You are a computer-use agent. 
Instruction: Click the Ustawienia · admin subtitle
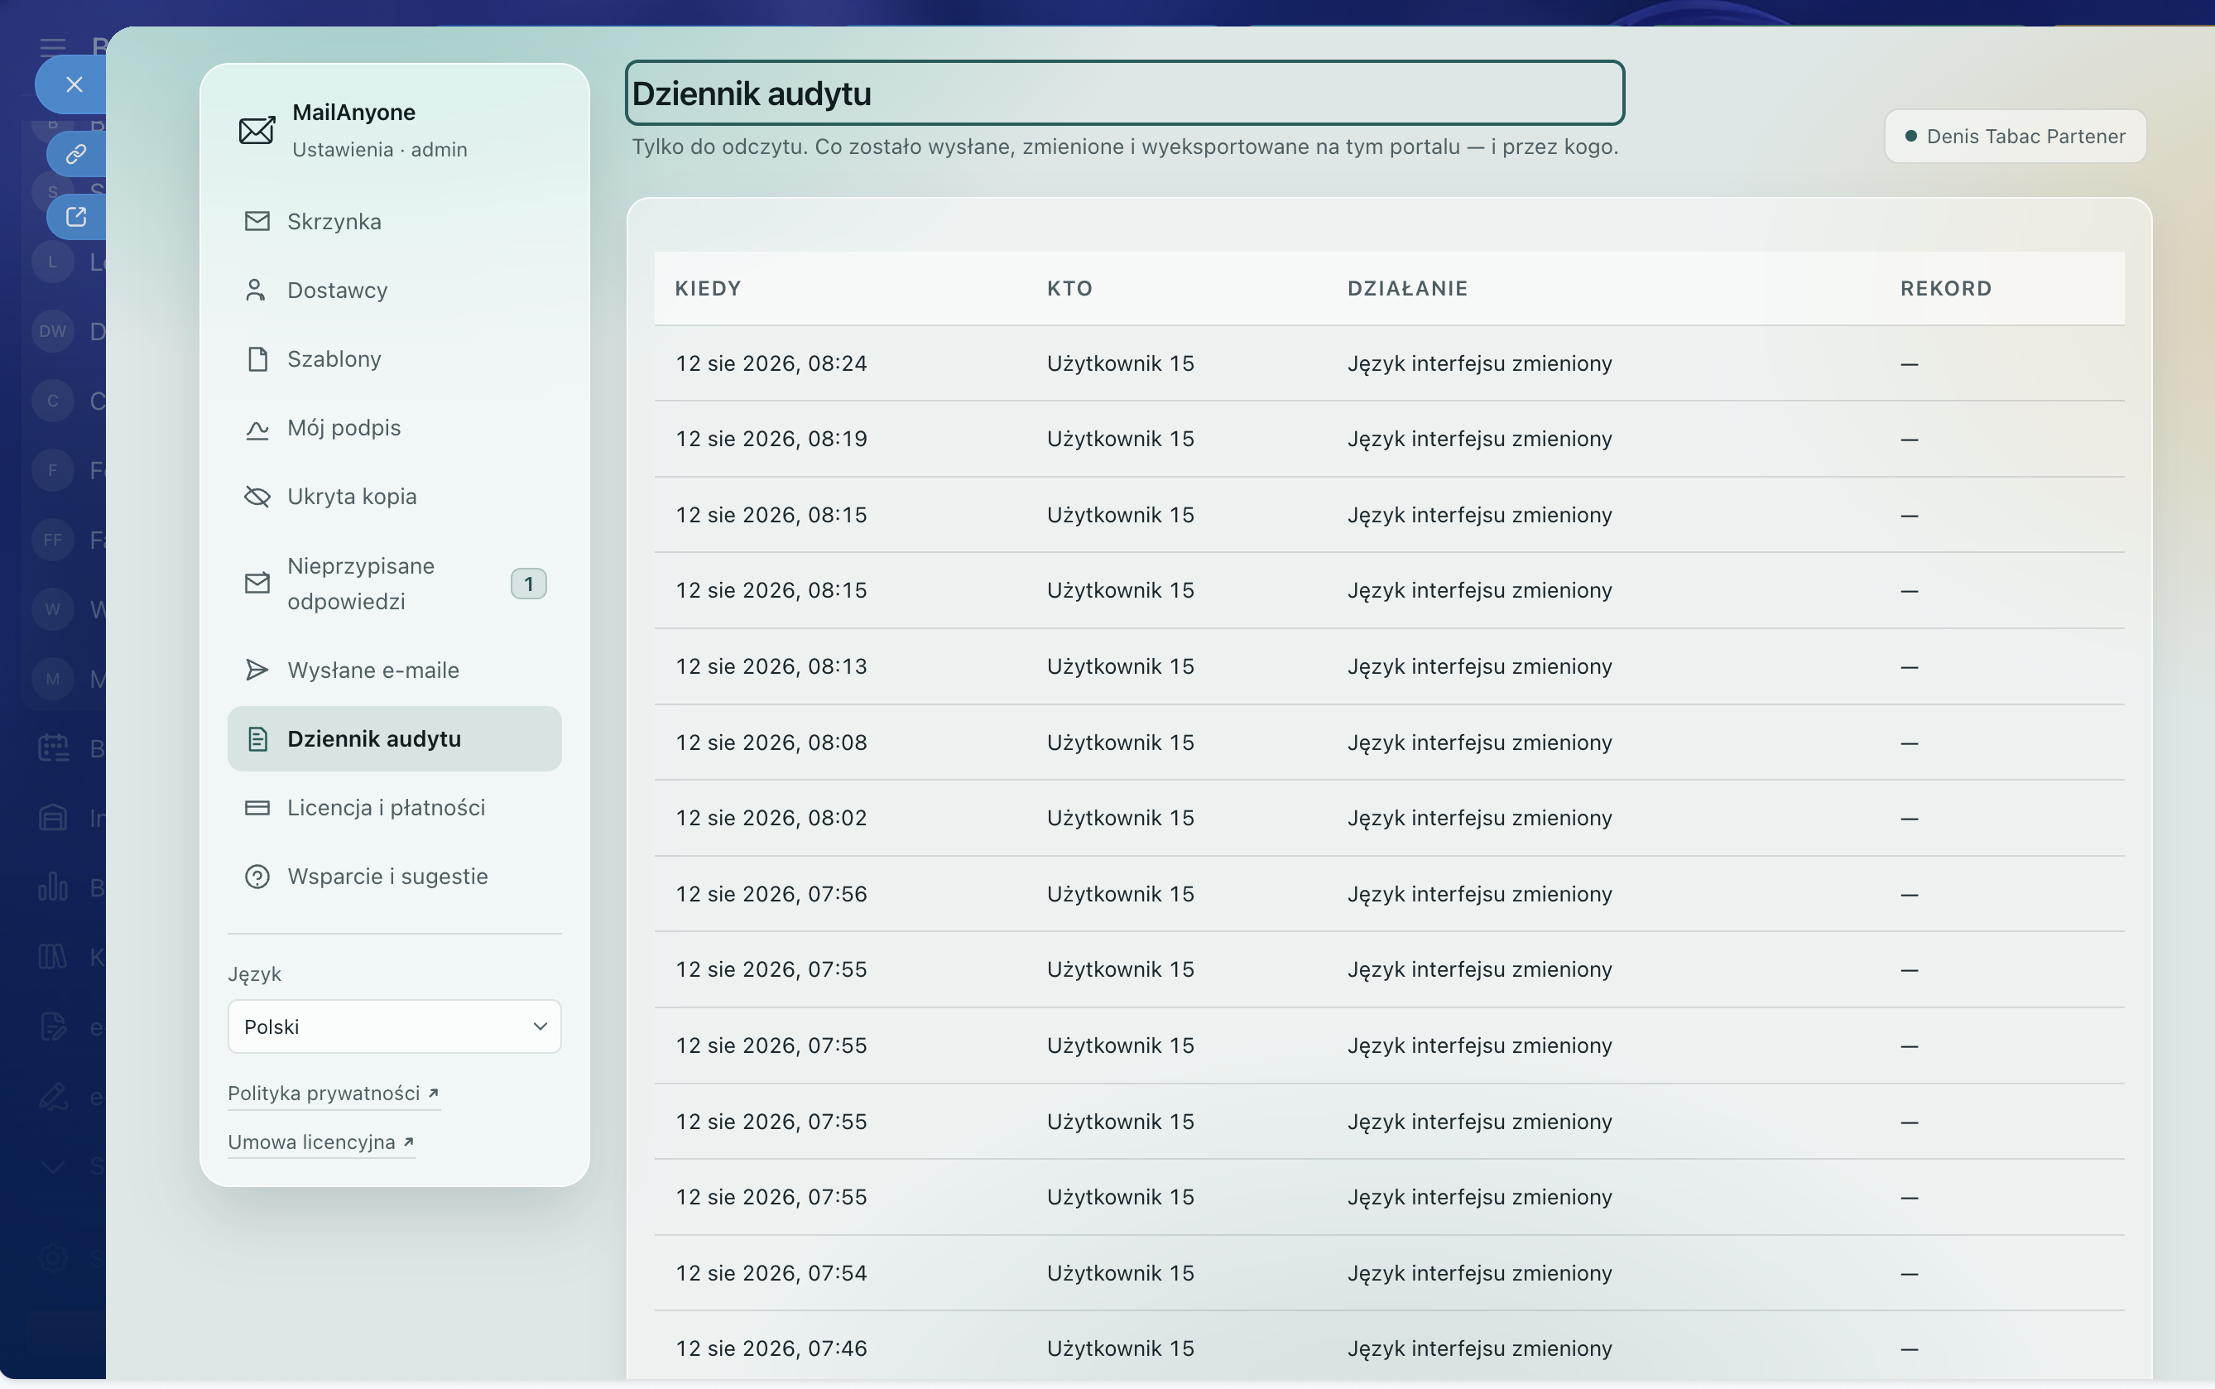(x=380, y=150)
